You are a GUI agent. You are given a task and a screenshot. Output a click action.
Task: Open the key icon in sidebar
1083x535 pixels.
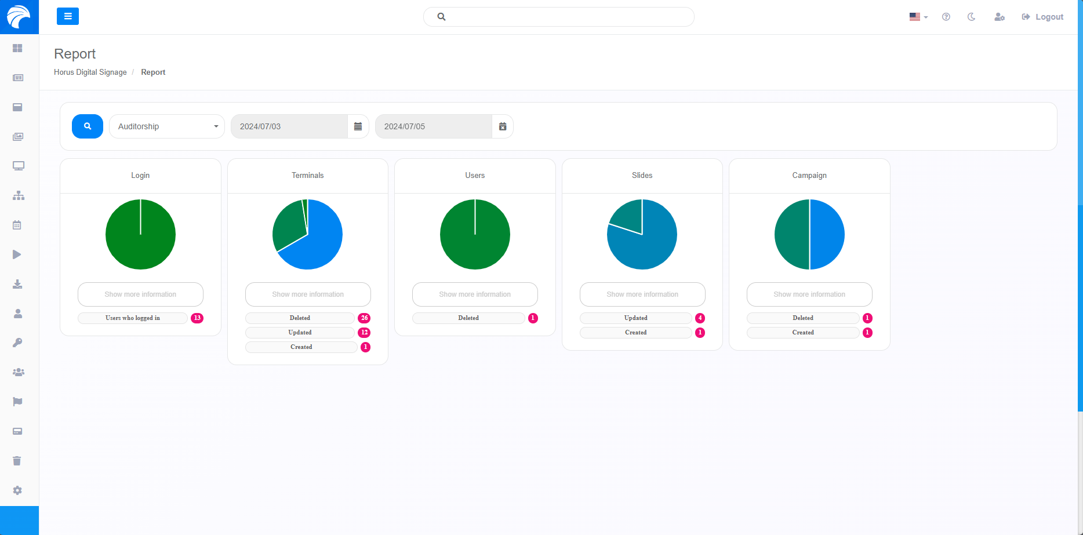point(18,343)
